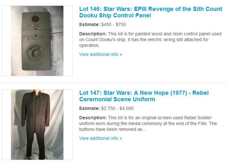Click the jacket in the uniform photo
The width and height of the screenshot is (227, 162).
[x=36, y=111]
